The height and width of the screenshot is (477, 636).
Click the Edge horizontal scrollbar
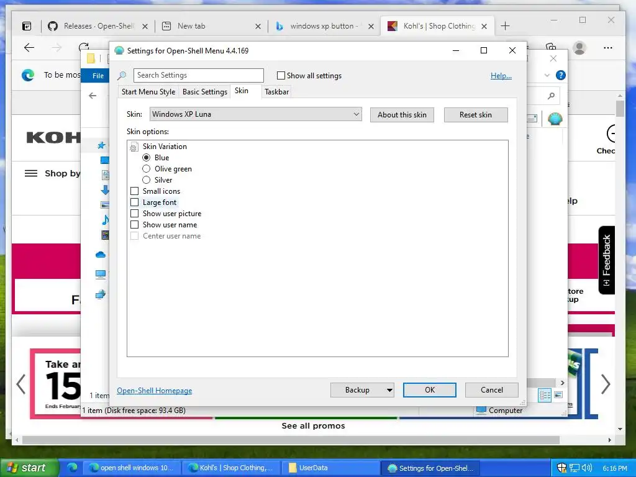click(x=291, y=440)
